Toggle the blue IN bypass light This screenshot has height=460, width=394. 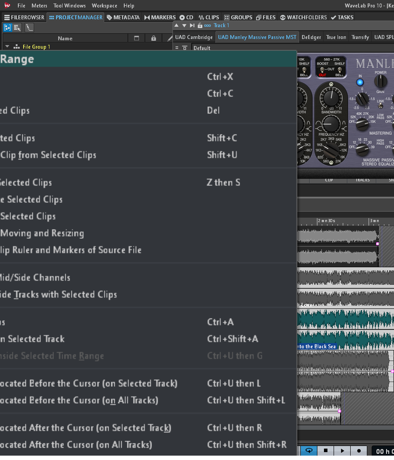360,82
